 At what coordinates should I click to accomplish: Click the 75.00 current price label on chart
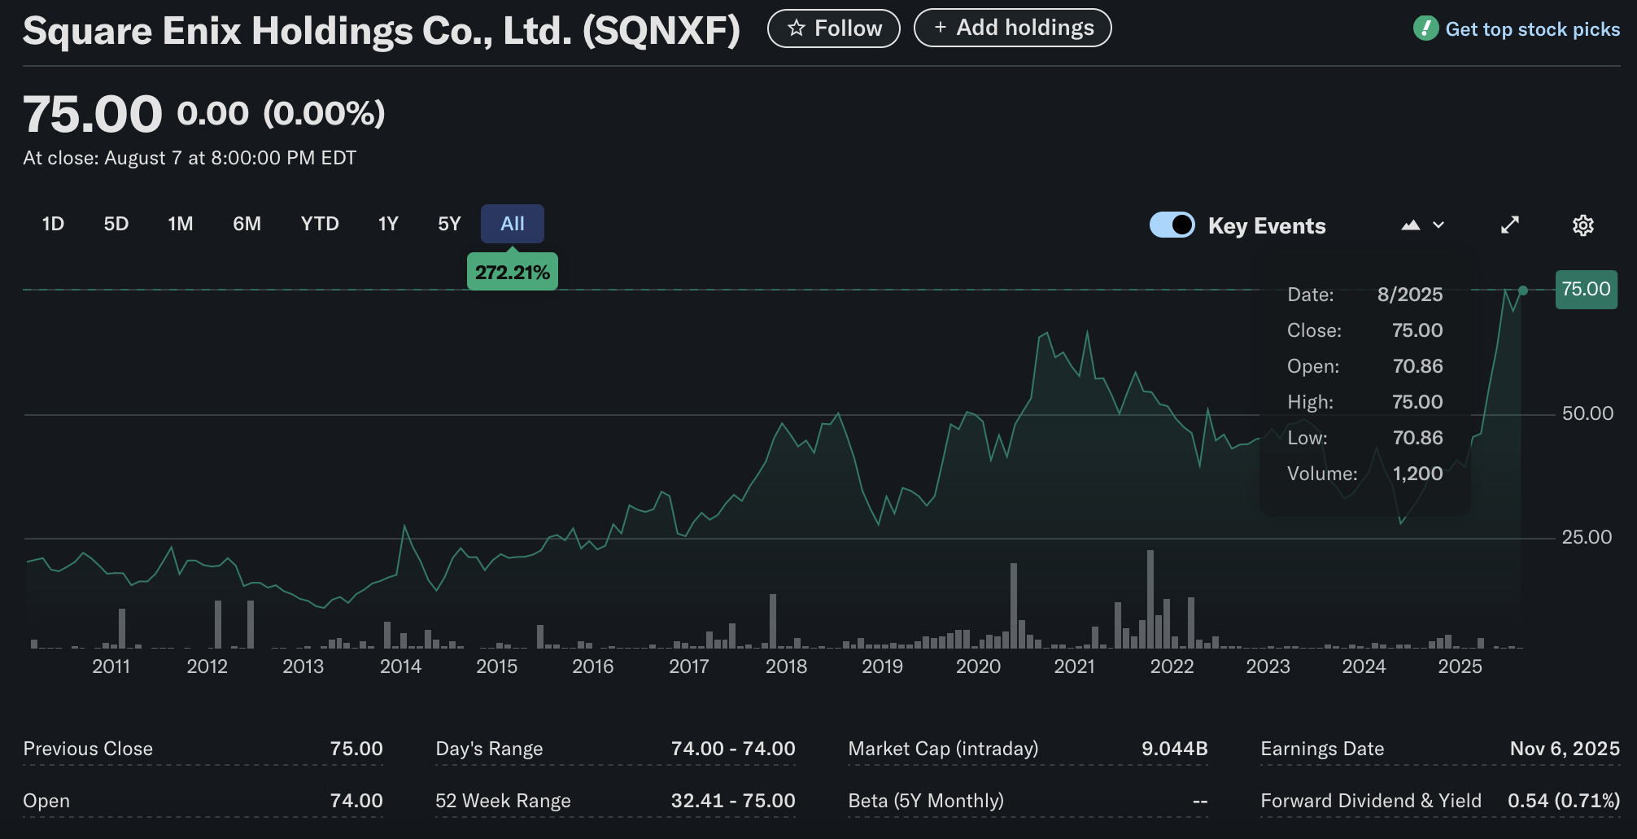coord(1586,290)
